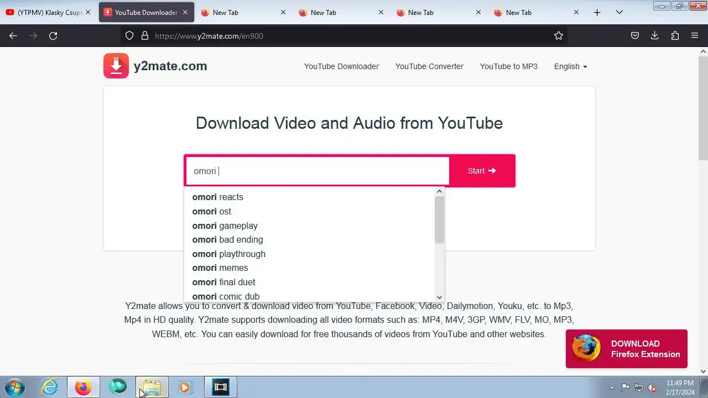Click the site security padlock icon
The height and width of the screenshot is (398, 708).
145,35
